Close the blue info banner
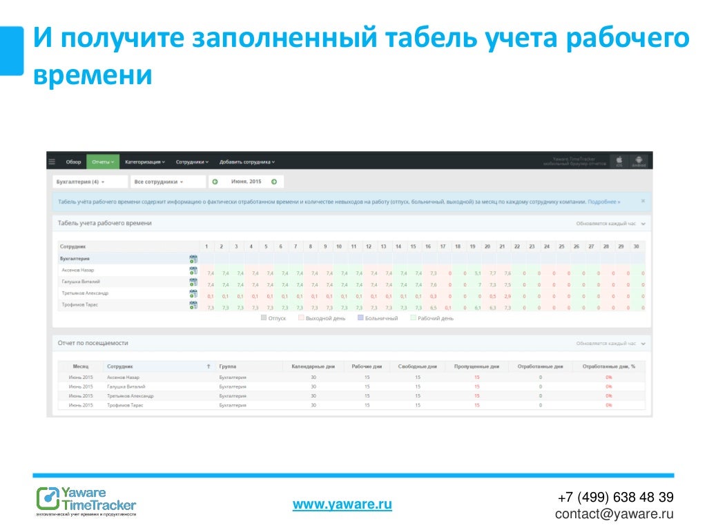 [643, 201]
